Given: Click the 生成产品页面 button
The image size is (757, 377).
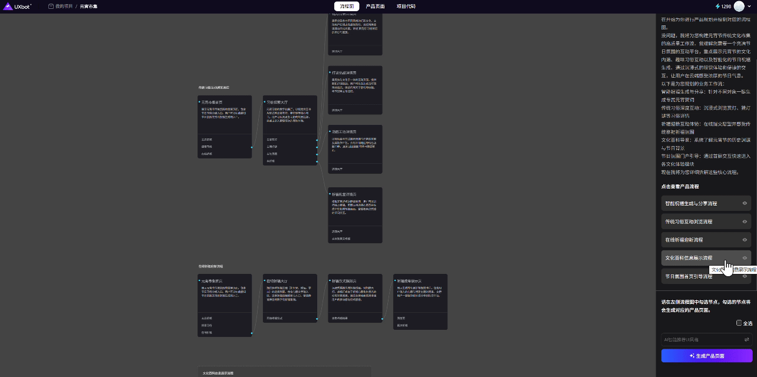Looking at the screenshot, I should click(706, 356).
